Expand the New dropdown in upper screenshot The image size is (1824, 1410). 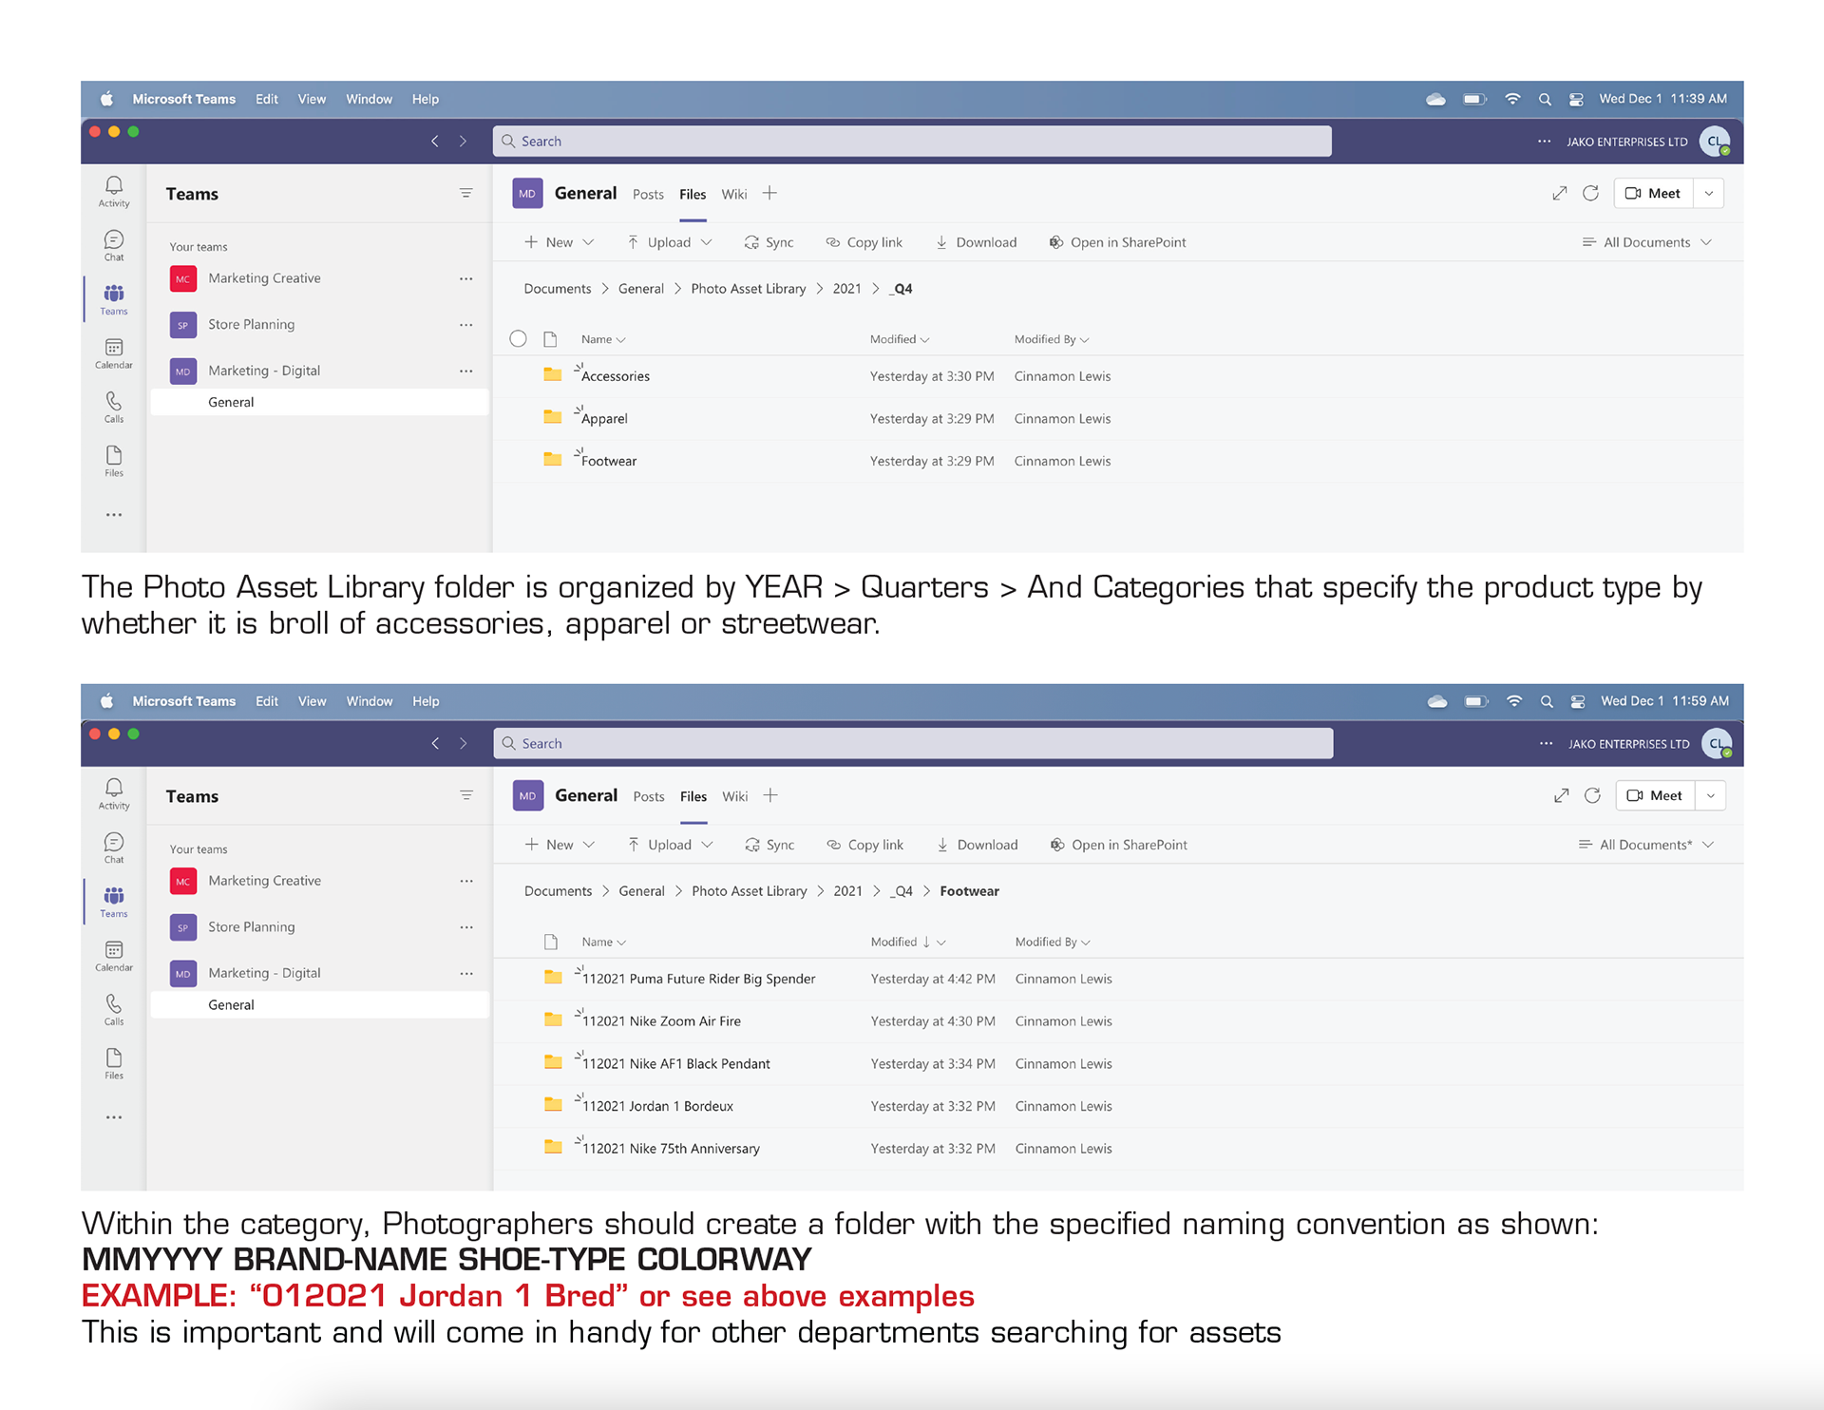588,242
